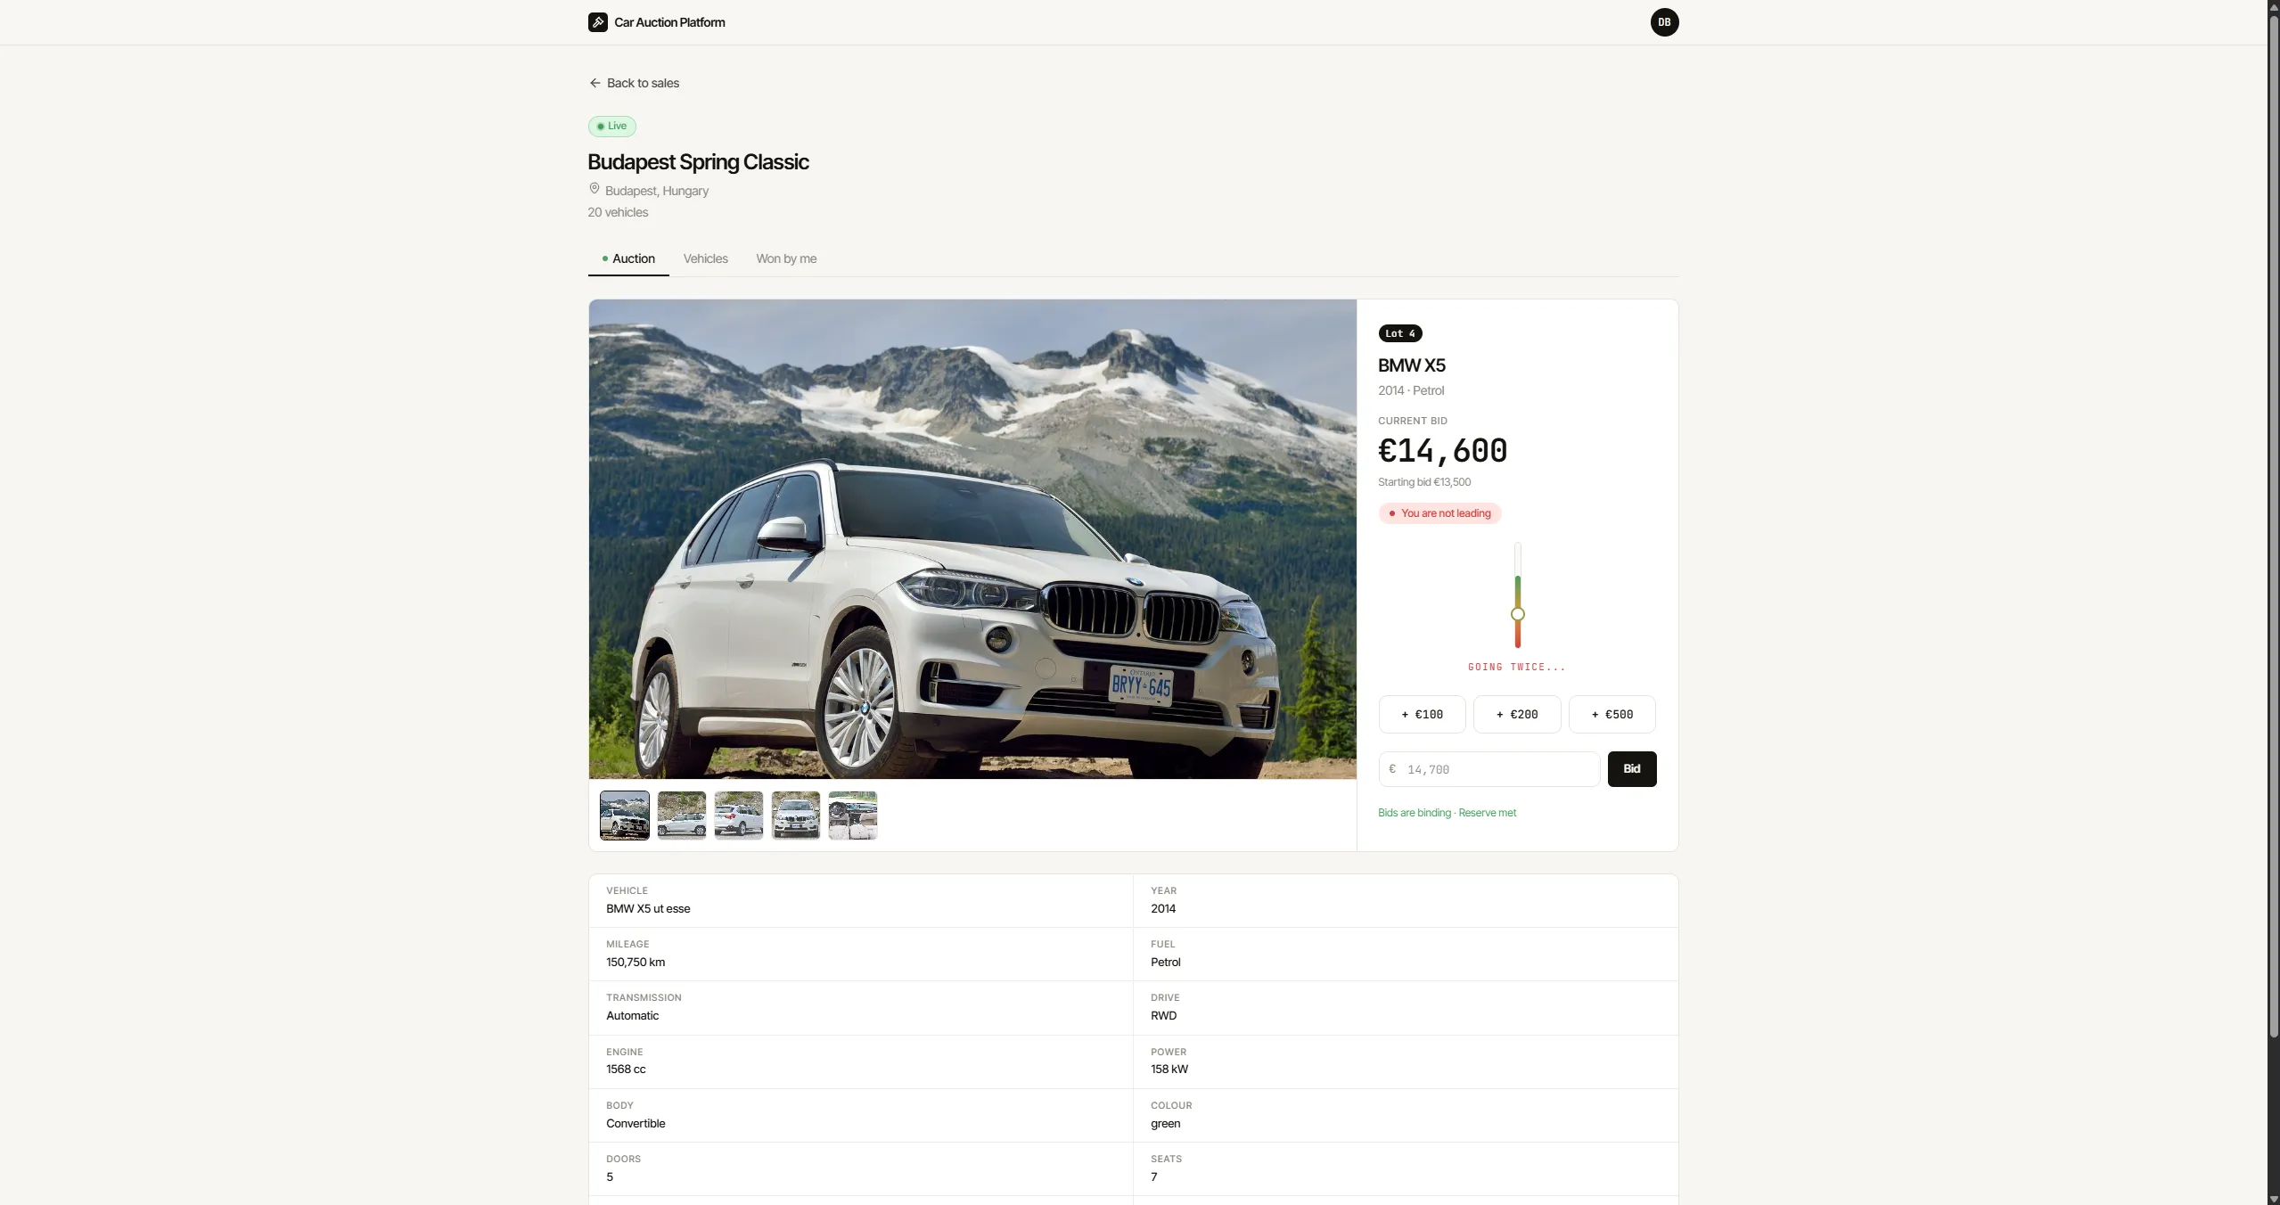Click the RWD drive value
Screen dimensions: 2280x1205
pos(1163,1016)
